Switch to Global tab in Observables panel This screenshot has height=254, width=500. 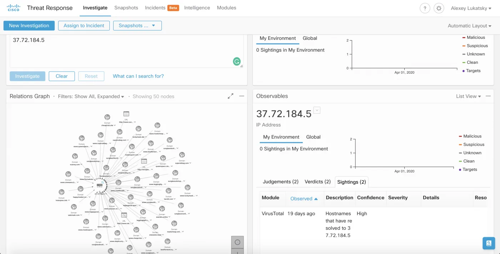pyautogui.click(x=313, y=137)
